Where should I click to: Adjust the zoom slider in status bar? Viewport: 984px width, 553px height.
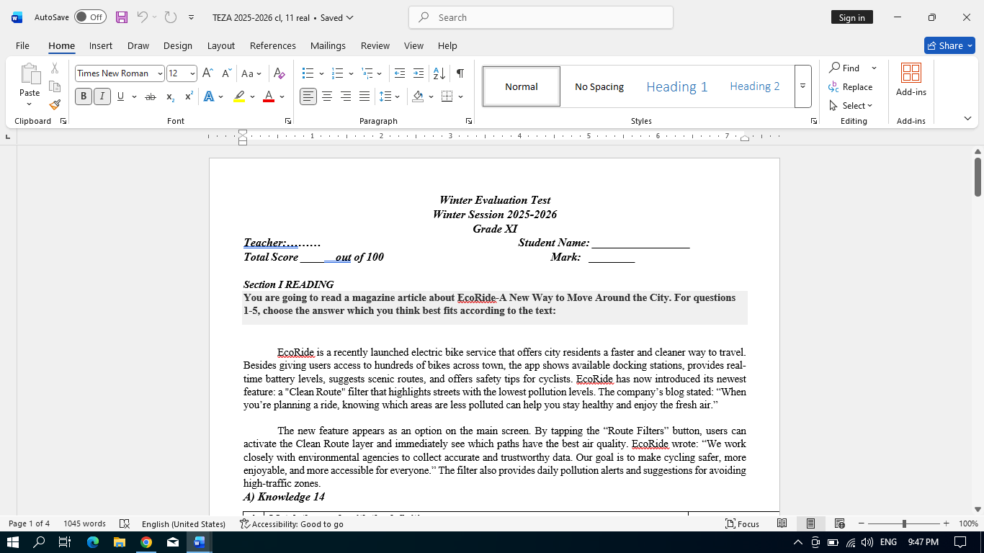[x=903, y=523]
